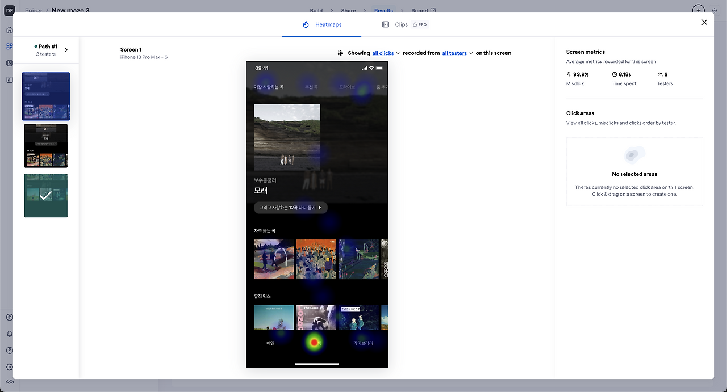Viewport: 727px width, 392px height.
Task: Go to the Share step
Action: [x=349, y=10]
